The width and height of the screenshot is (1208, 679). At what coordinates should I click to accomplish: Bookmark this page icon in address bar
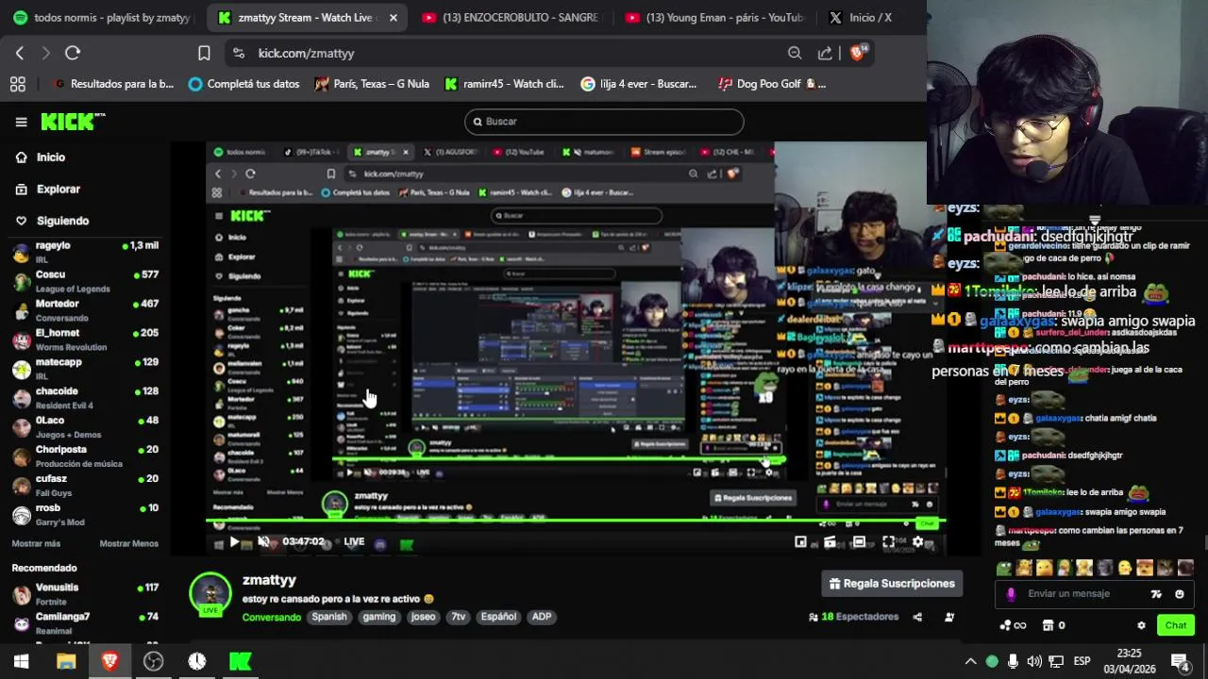(204, 53)
